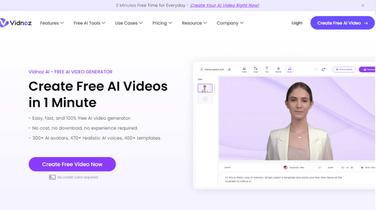The height and width of the screenshot is (210, 376).
Task: Select the first slide thumbnail
Action: coord(205,88)
